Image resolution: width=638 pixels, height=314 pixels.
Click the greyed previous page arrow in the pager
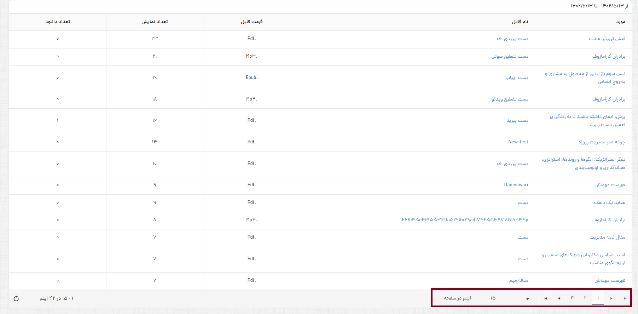pyautogui.click(x=559, y=298)
